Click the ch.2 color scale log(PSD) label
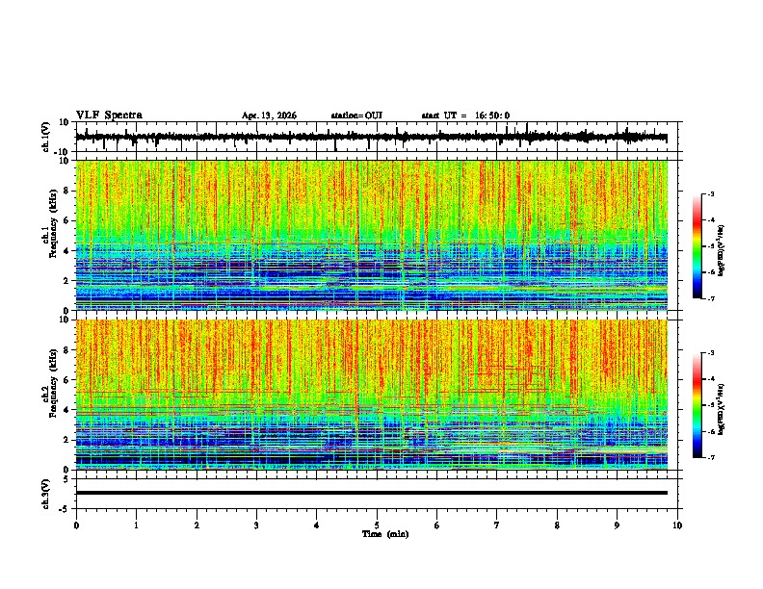The image size is (763, 589). (721, 410)
